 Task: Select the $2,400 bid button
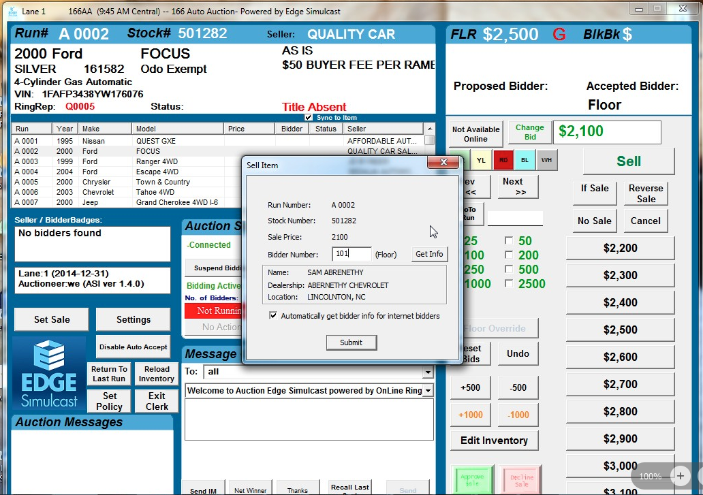pos(620,303)
